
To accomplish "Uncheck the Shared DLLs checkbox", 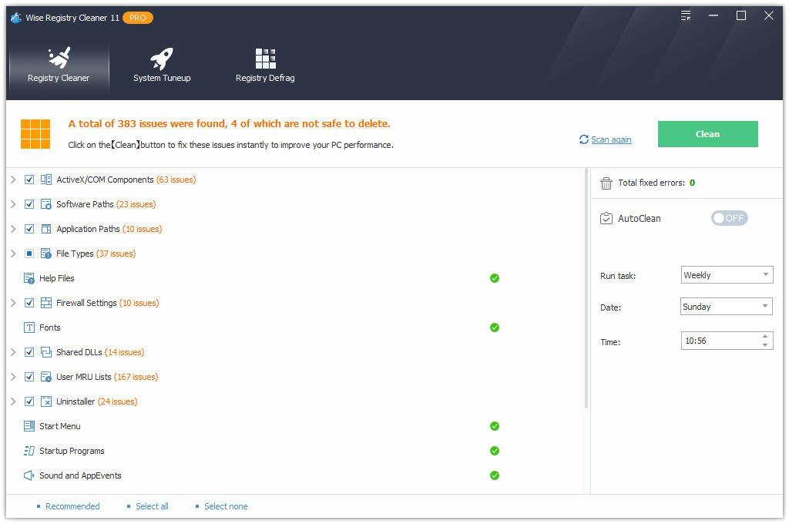I will point(29,352).
